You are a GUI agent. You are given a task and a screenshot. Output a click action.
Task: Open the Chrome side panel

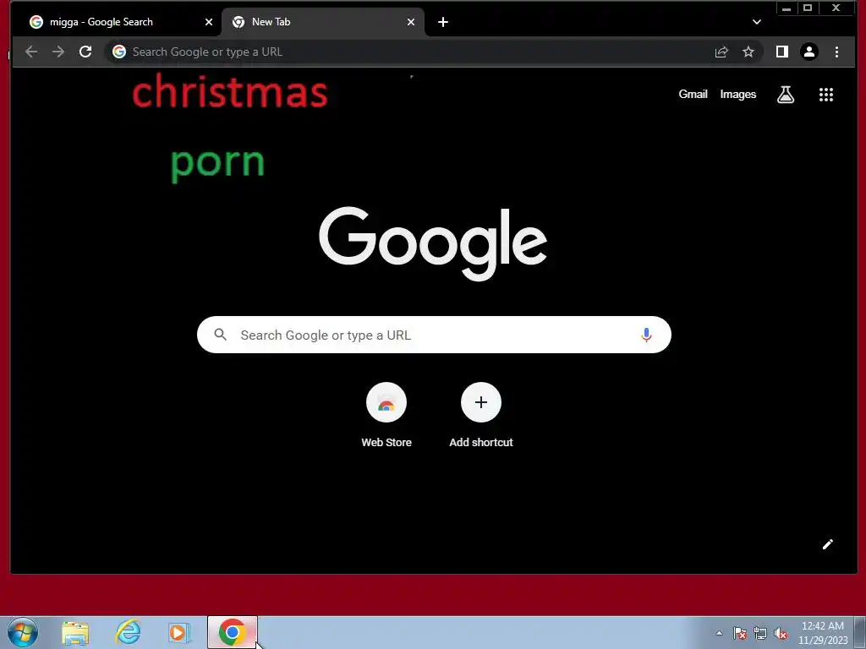click(x=782, y=52)
